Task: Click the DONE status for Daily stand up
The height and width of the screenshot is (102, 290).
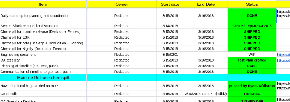Action: tap(252, 16)
